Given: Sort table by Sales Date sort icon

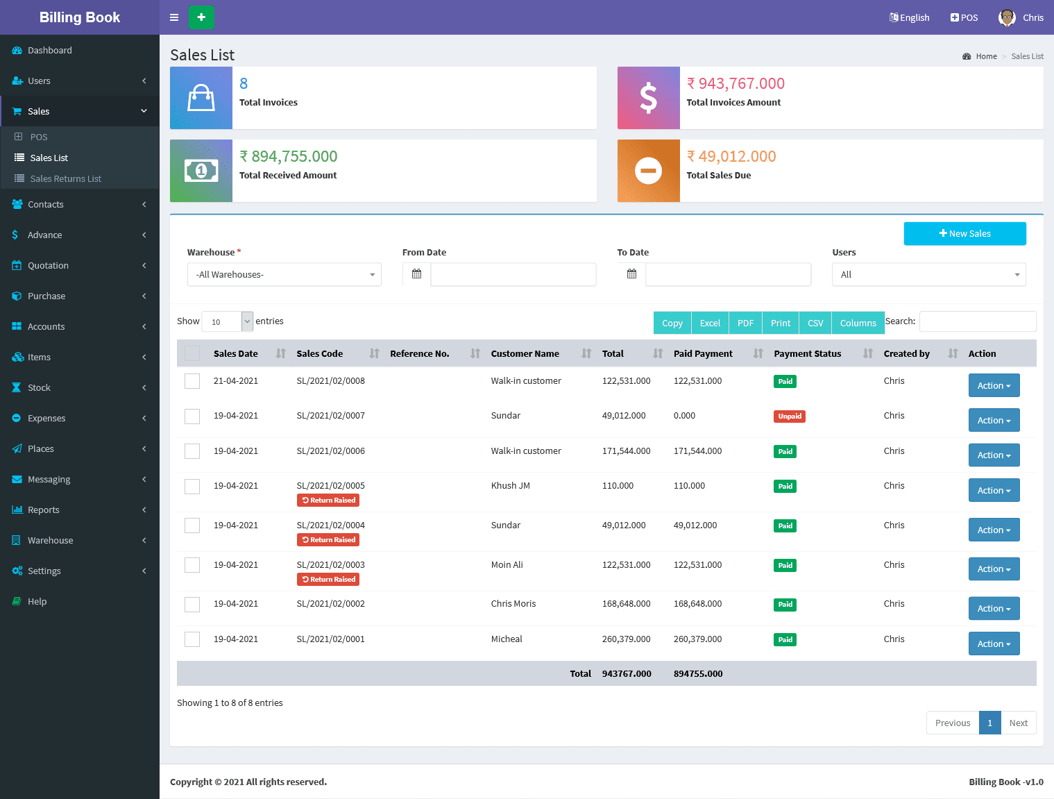Looking at the screenshot, I should (x=280, y=353).
